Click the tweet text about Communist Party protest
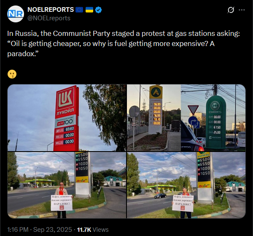The width and height of the screenshot is (253, 236). 124,43
